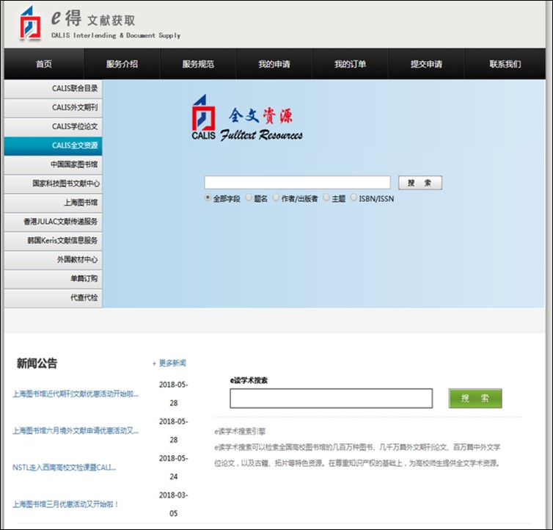Open 韩国Keris文献信息服务 sidebar item
Image resolution: width=553 pixels, height=530 pixels.
pos(54,242)
